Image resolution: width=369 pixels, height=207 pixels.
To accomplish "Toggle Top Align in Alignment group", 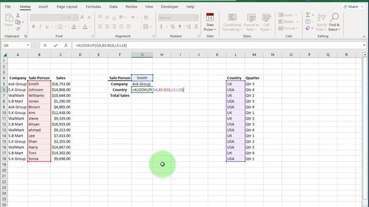I will click(x=100, y=17).
